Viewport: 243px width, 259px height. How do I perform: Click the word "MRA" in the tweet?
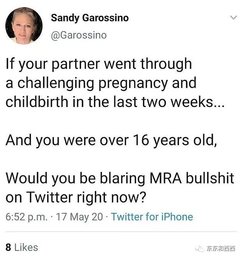pos(166,178)
